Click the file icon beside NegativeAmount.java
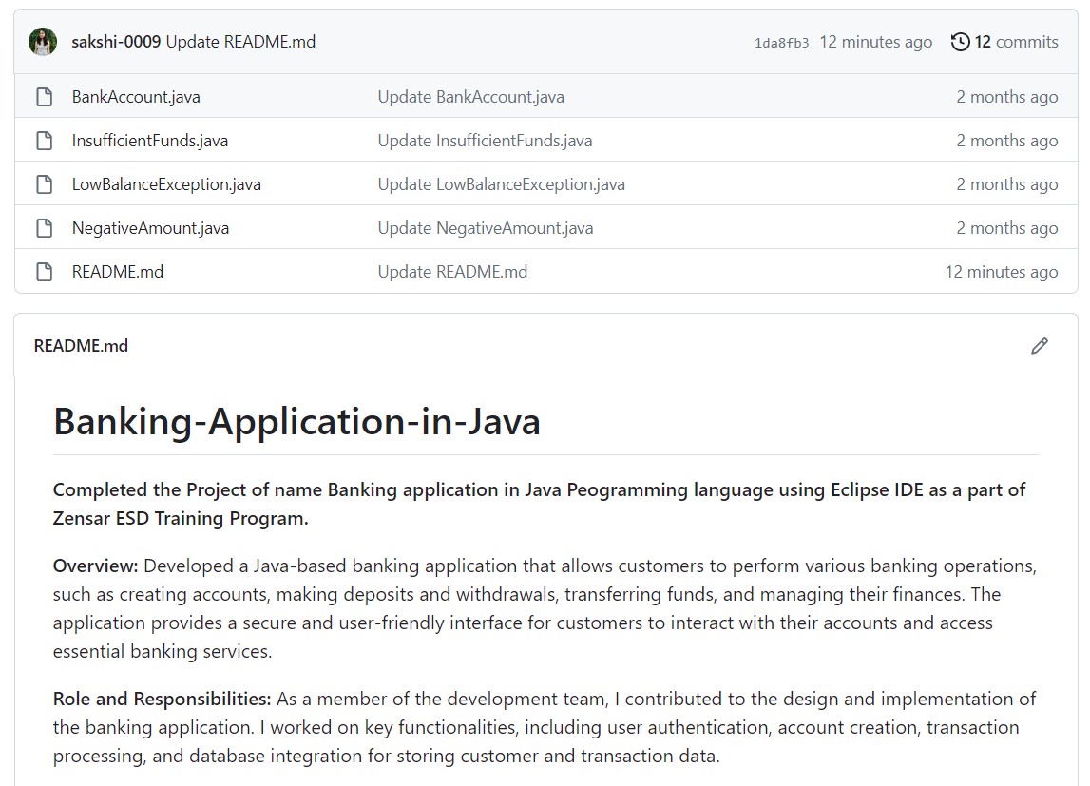 tap(44, 228)
